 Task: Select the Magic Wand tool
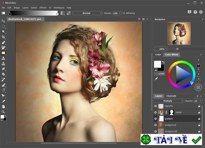pyautogui.click(x=4, y=31)
